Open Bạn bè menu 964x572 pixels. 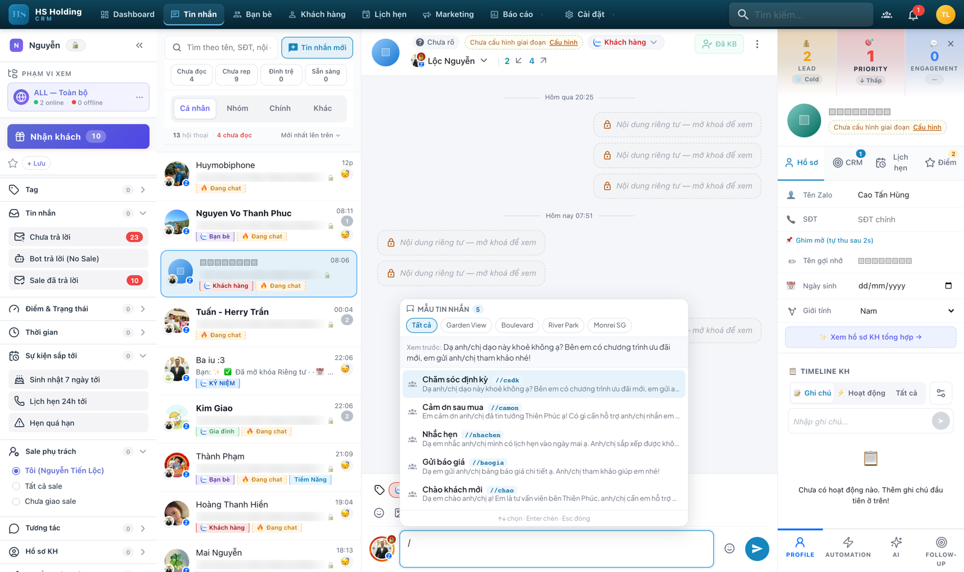coord(252,14)
